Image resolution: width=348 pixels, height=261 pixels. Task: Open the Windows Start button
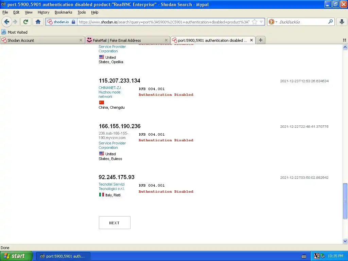click(x=16, y=256)
